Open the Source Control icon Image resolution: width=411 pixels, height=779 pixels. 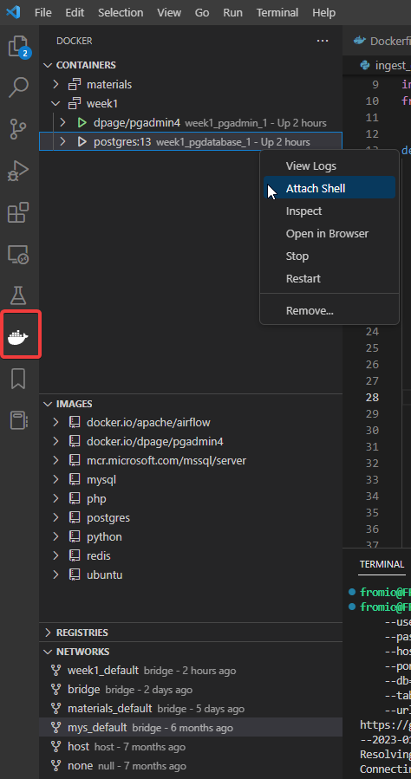[x=19, y=129]
